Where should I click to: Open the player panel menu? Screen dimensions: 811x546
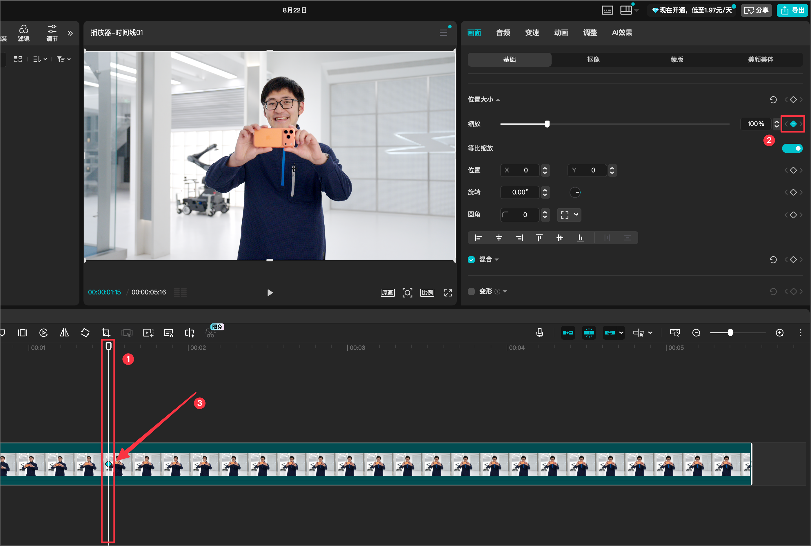tap(443, 33)
